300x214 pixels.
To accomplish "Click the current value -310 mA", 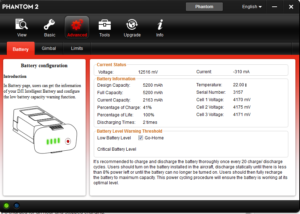I will tap(241, 72).
